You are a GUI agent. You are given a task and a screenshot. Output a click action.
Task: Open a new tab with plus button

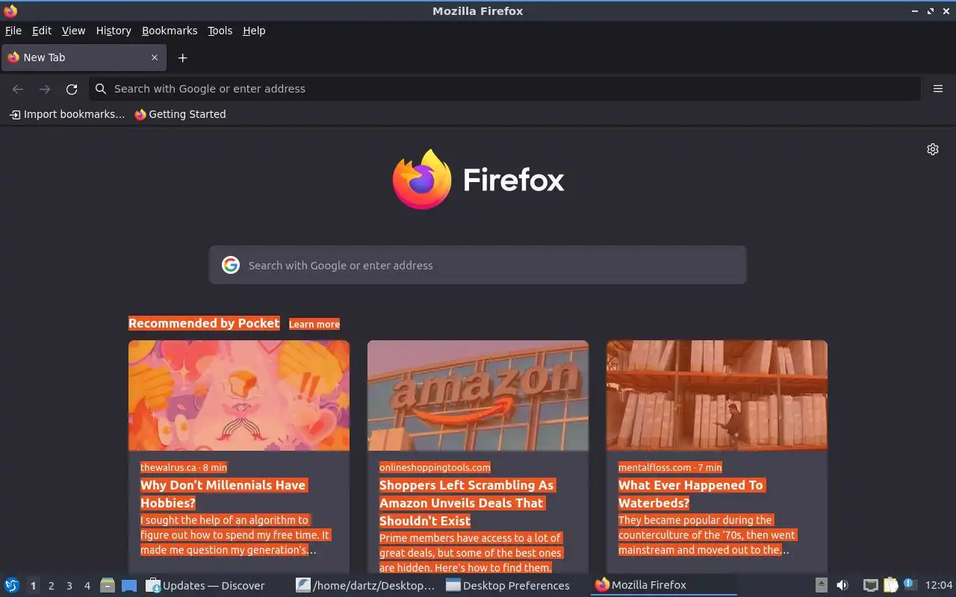point(182,57)
